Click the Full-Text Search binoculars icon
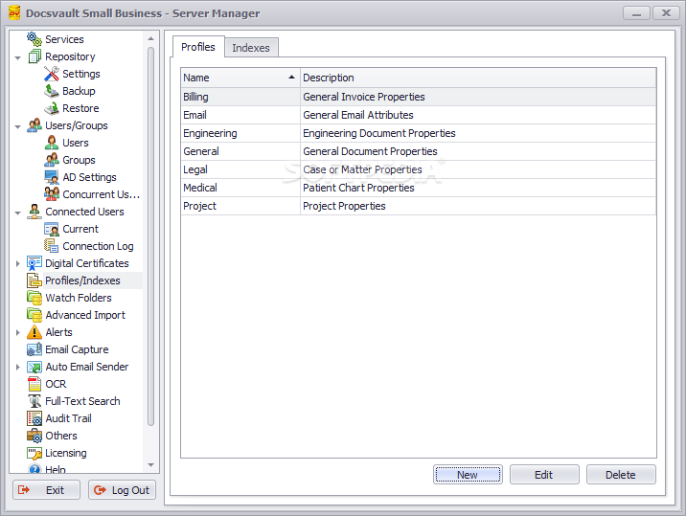686x516 pixels. coord(34,401)
